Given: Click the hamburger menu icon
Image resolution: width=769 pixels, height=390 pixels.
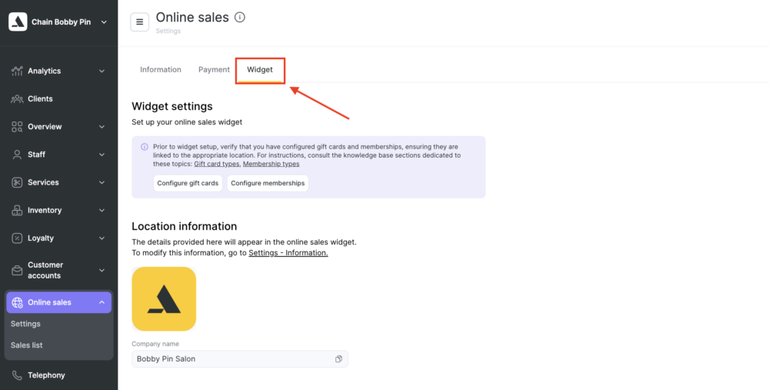Looking at the screenshot, I should point(140,22).
